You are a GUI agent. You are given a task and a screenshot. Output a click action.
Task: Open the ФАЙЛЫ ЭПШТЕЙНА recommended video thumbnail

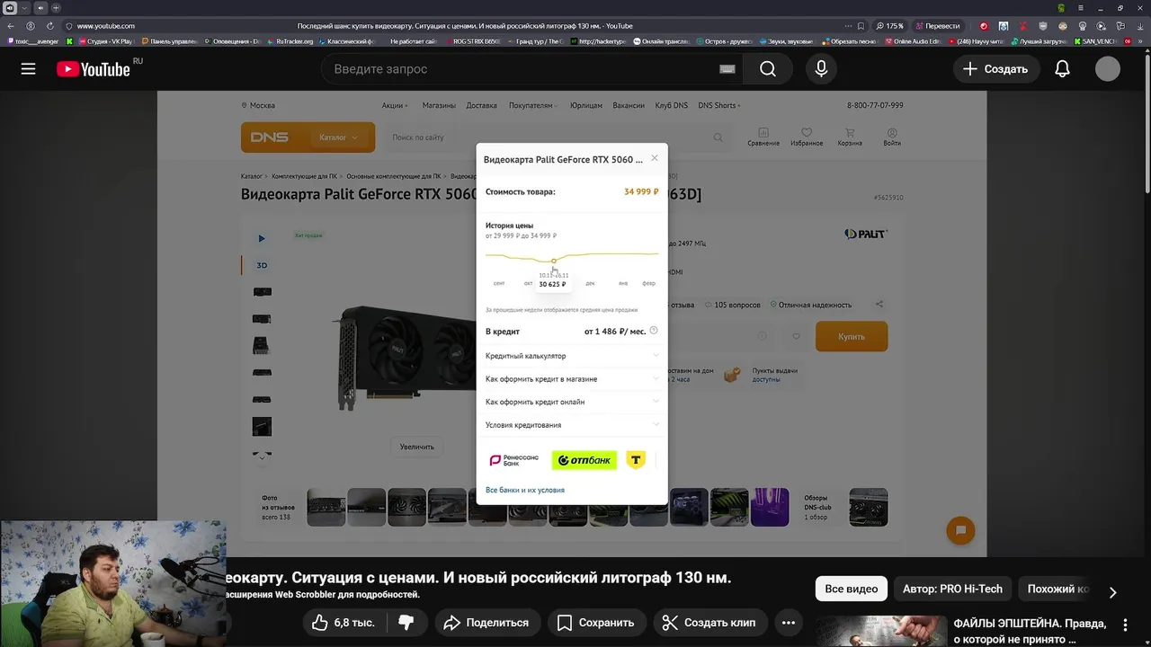coord(881,631)
